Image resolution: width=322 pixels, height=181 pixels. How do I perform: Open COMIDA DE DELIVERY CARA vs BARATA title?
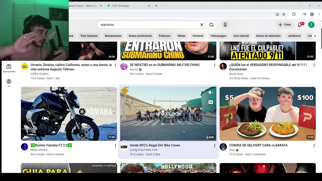258,145
